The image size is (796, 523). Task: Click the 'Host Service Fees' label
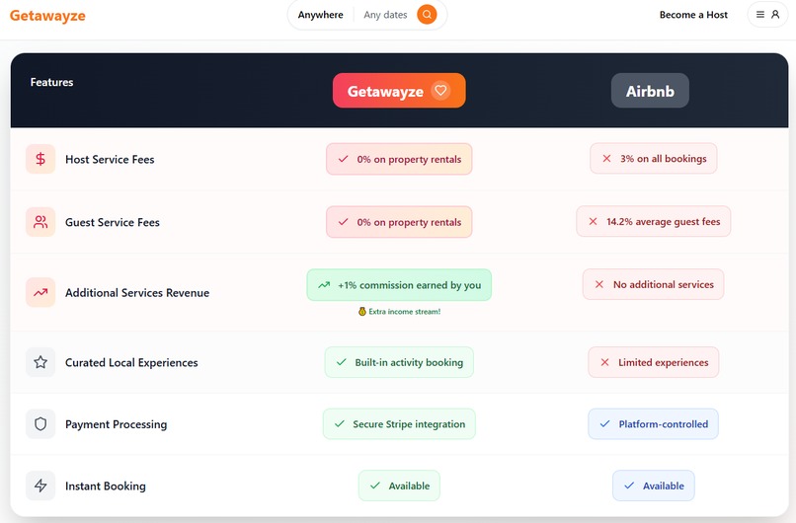click(x=110, y=159)
